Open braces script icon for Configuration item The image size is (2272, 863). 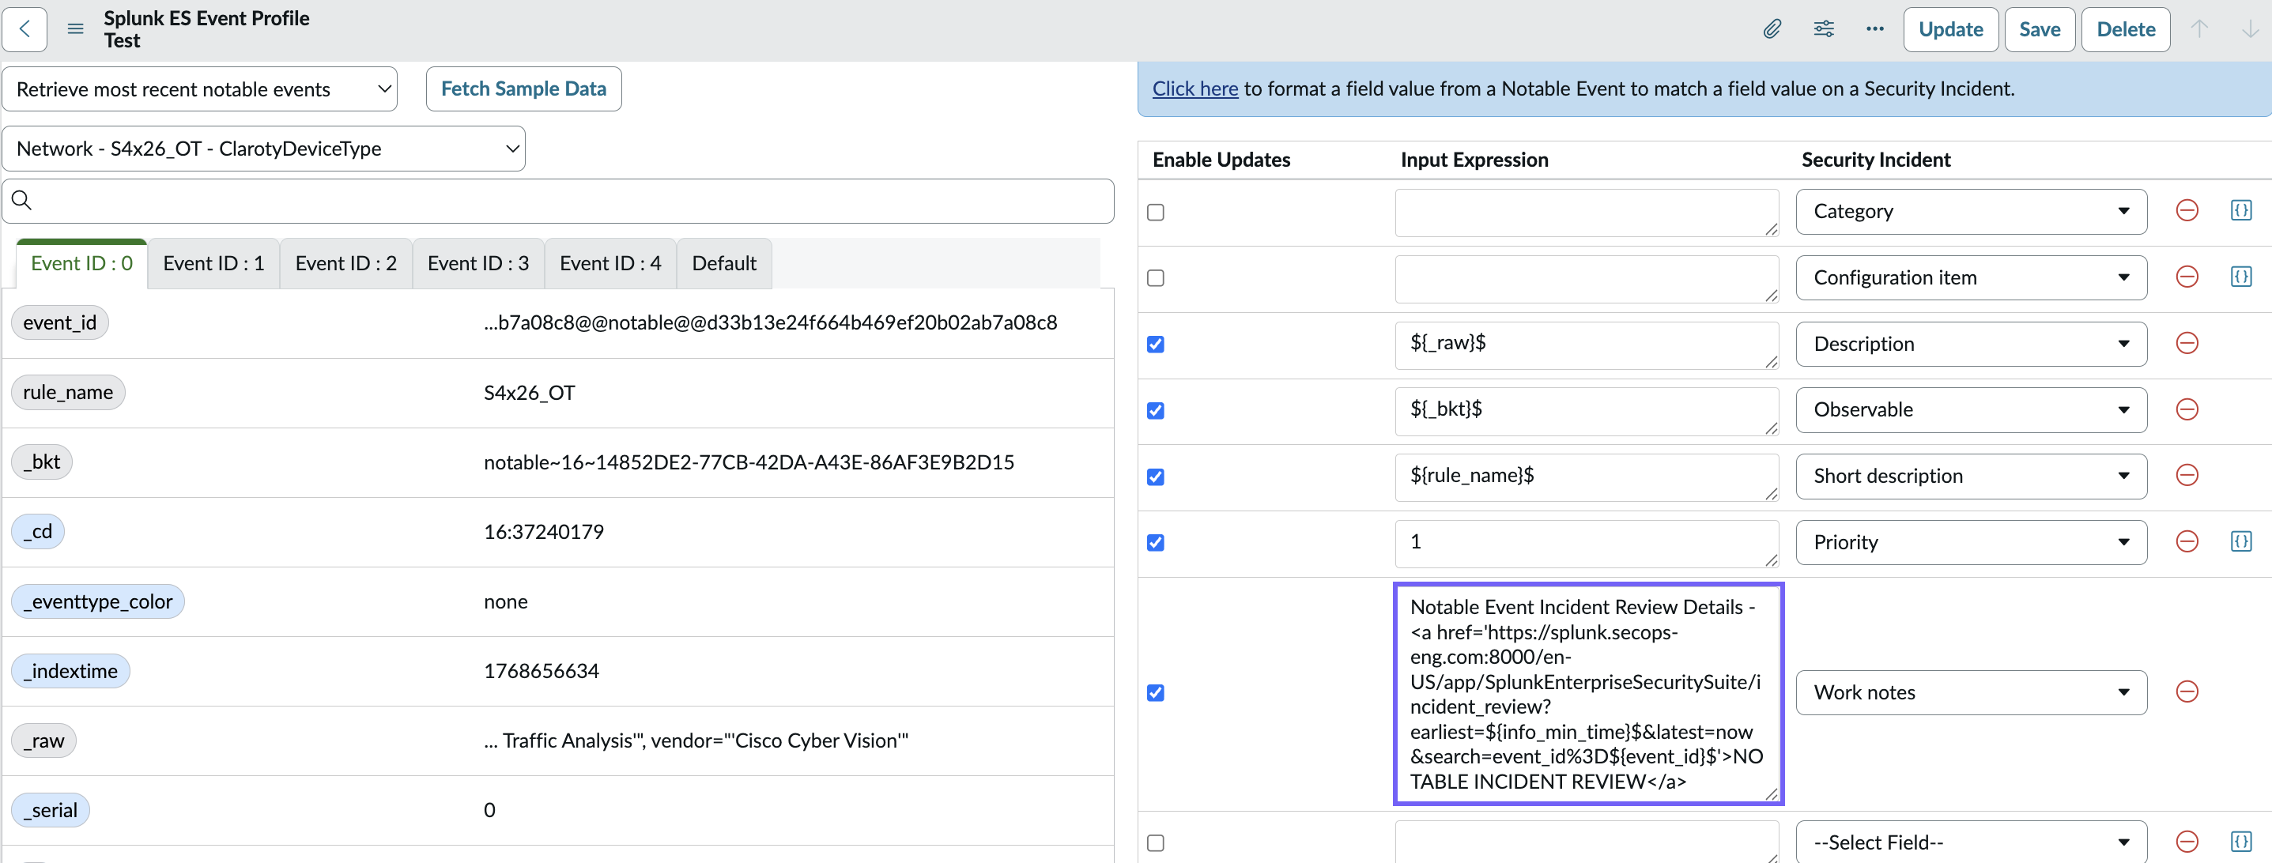click(x=2241, y=277)
